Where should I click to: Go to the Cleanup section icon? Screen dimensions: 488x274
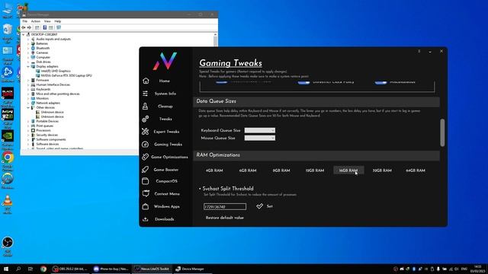[x=145, y=107]
